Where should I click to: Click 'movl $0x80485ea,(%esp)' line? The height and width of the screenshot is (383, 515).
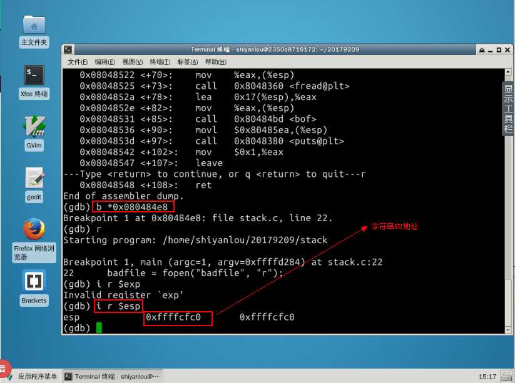click(x=203, y=130)
